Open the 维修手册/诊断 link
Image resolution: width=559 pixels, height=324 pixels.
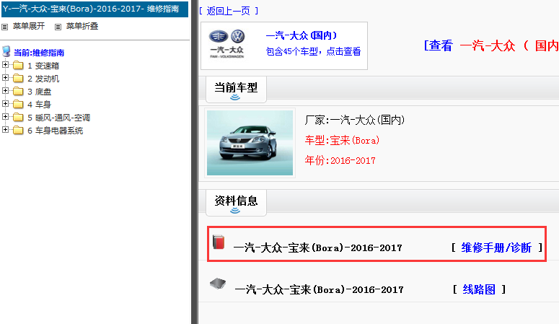click(x=496, y=248)
